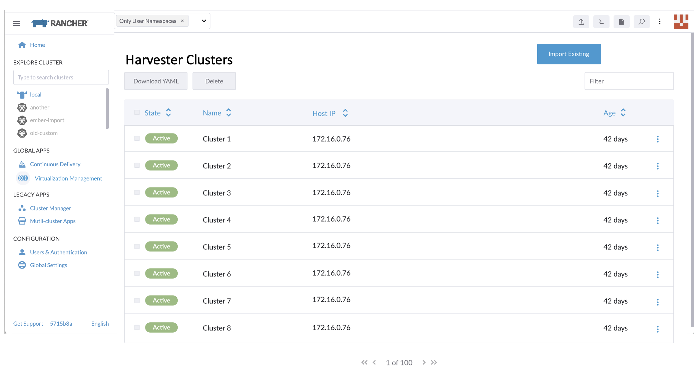Click the Import Existing button
Screen dimensions: 699x369
[569, 54]
